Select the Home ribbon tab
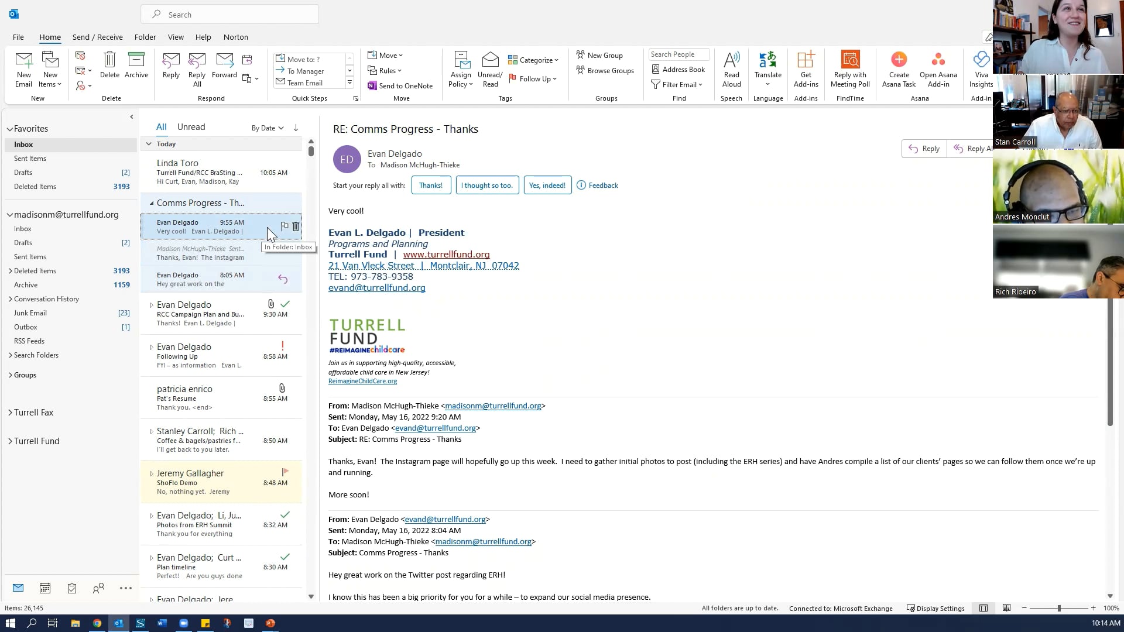 [x=49, y=36]
